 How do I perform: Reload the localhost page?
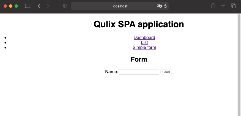165,6
